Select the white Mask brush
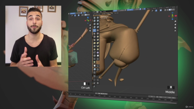 [98, 56]
